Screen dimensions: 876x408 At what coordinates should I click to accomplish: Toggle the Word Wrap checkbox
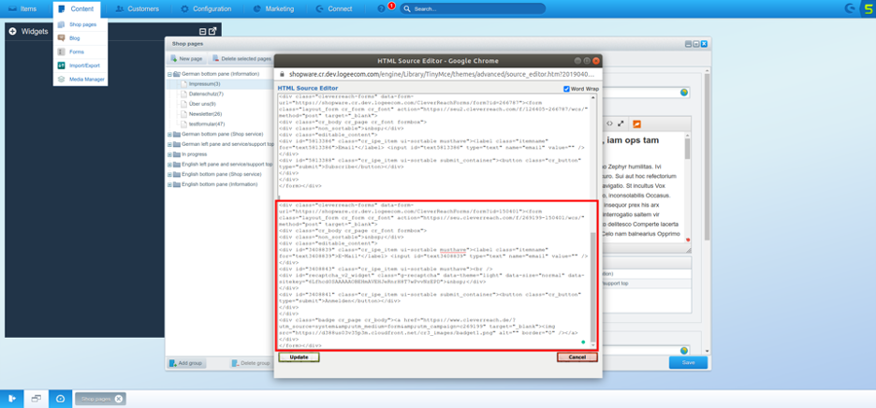coord(566,89)
